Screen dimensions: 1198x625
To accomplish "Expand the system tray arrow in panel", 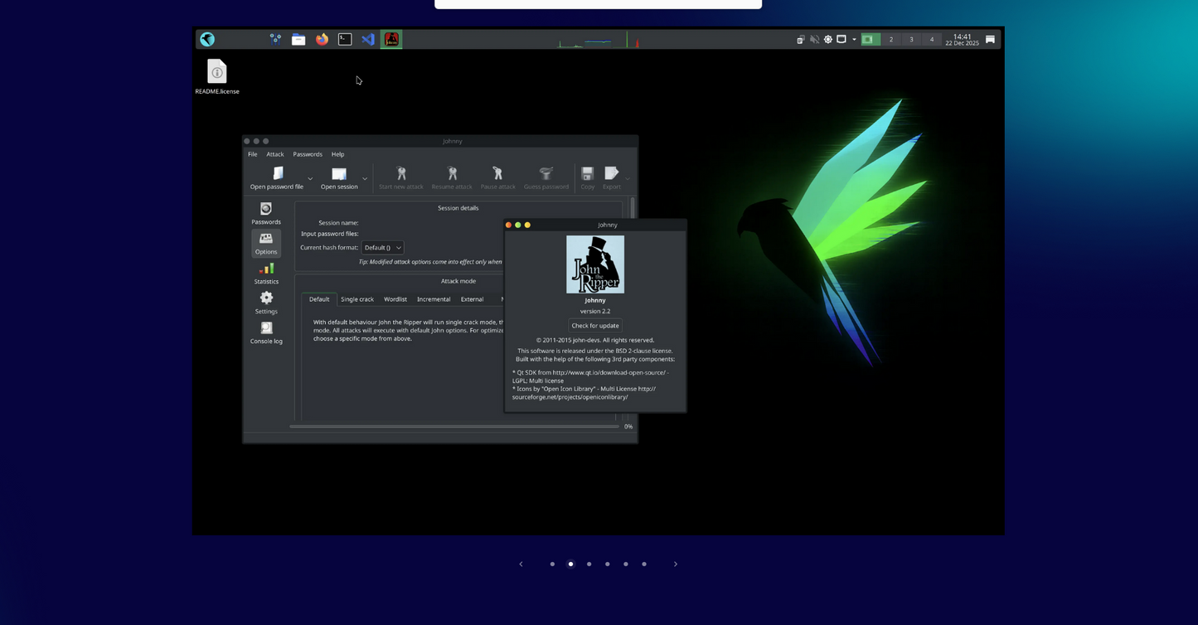I will 854,39.
